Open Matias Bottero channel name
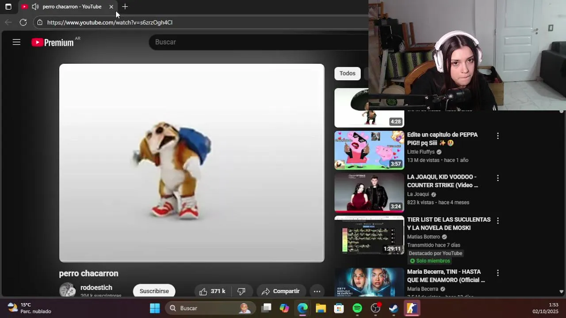The image size is (566, 318). point(424,237)
